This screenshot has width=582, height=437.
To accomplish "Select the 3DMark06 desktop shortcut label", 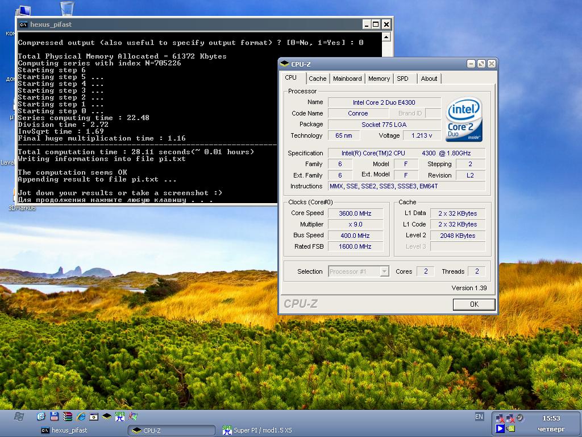I will 22,208.
